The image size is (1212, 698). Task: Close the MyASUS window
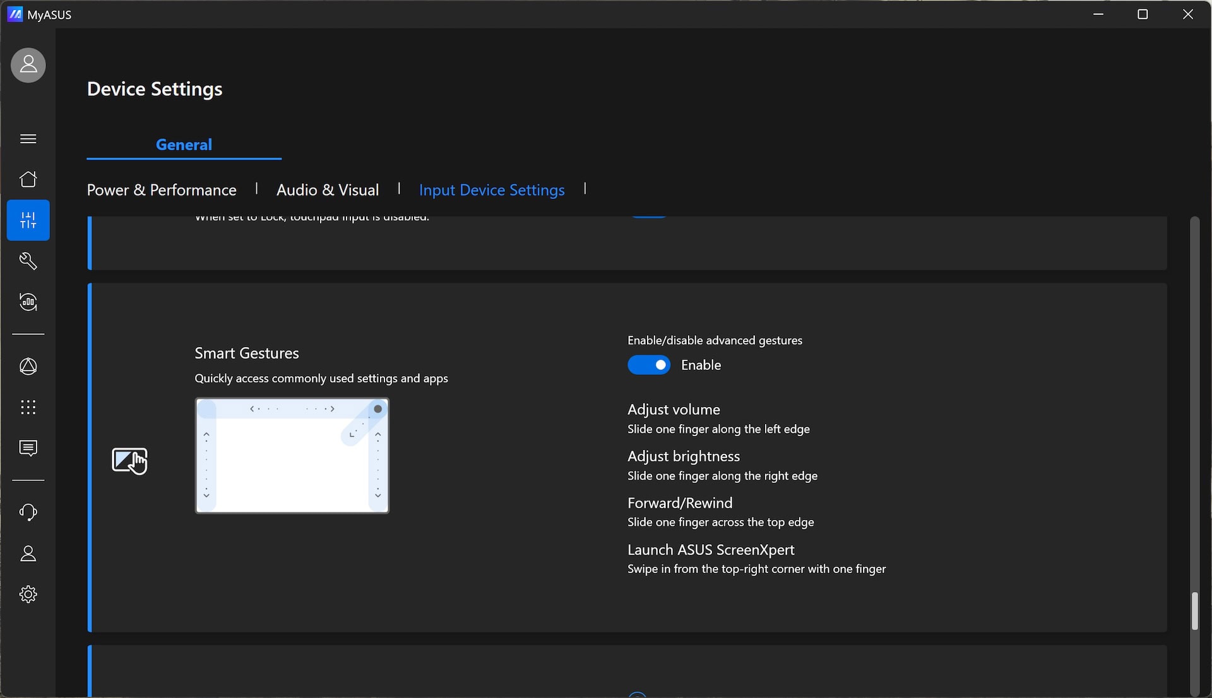1187,14
